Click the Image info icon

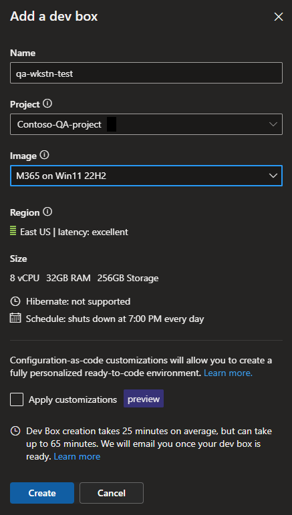tap(44, 155)
